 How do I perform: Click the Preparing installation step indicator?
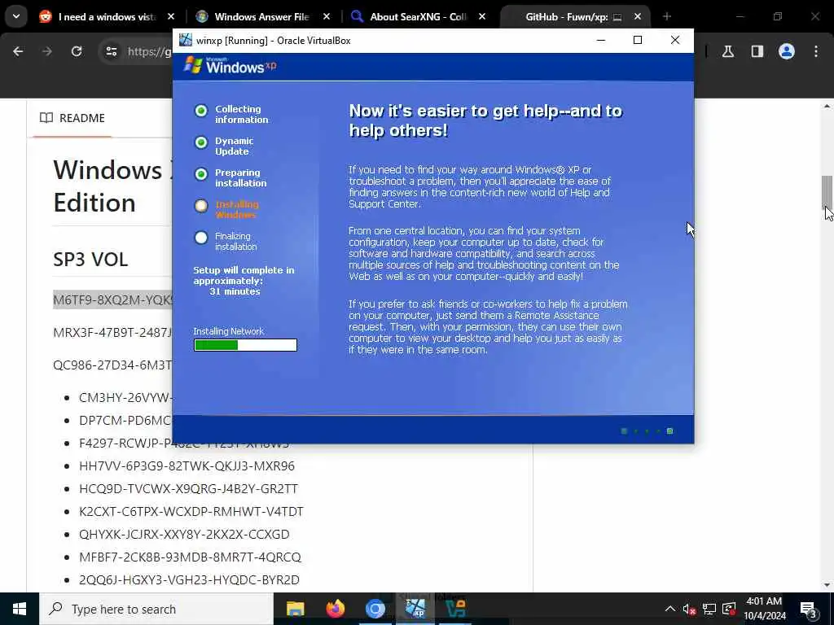pyautogui.click(x=201, y=174)
